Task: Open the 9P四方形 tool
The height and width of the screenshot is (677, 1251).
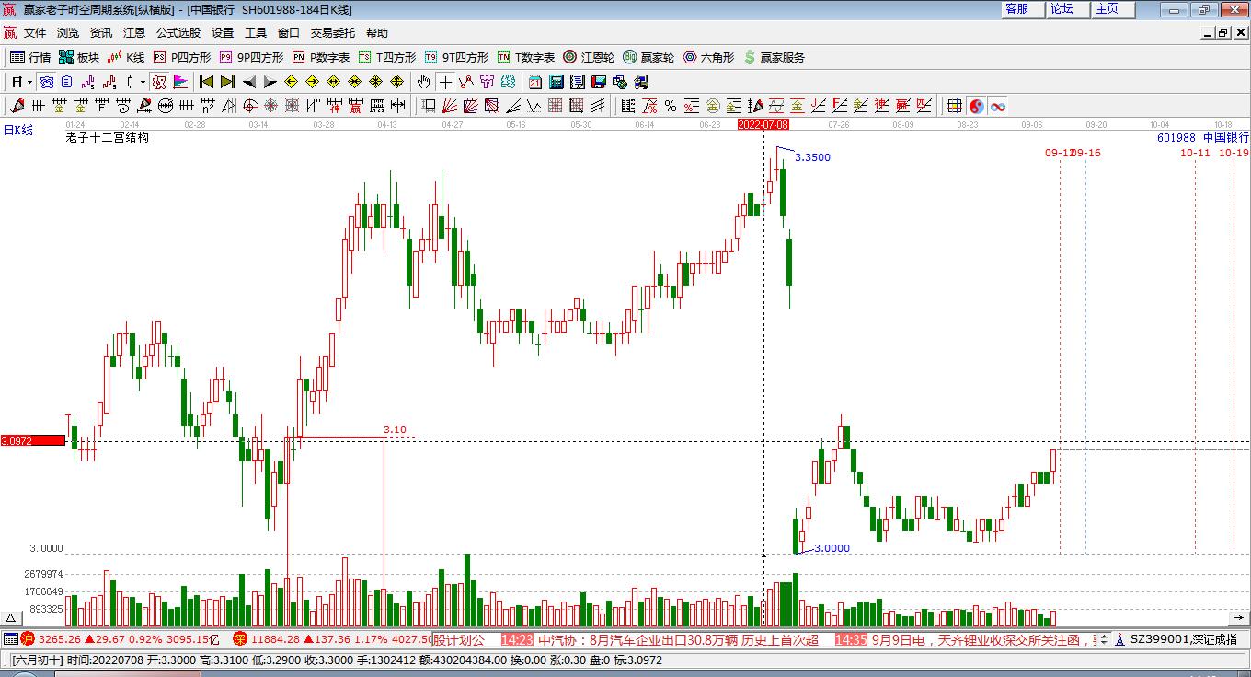Action: click(251, 57)
